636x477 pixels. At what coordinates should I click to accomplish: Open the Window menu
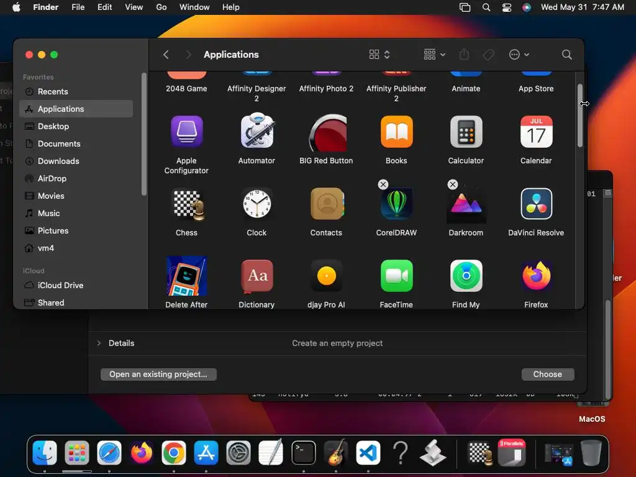[x=194, y=7]
